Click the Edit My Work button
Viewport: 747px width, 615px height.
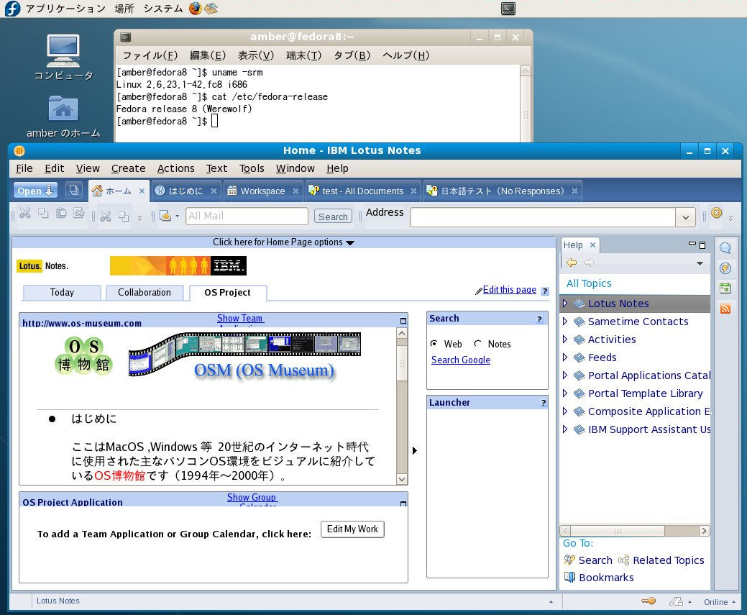(352, 529)
